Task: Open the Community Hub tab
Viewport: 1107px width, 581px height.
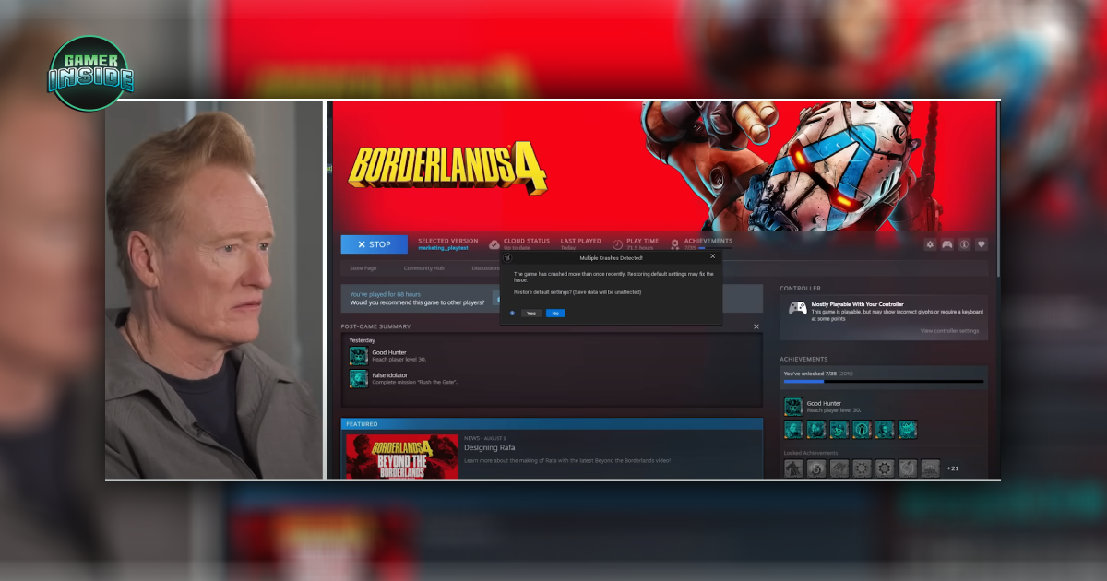Action: tap(423, 268)
